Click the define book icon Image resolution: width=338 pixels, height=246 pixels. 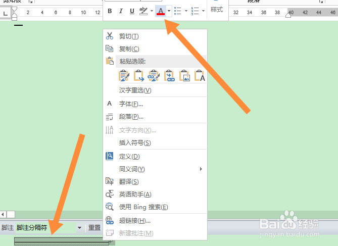(x=109, y=156)
